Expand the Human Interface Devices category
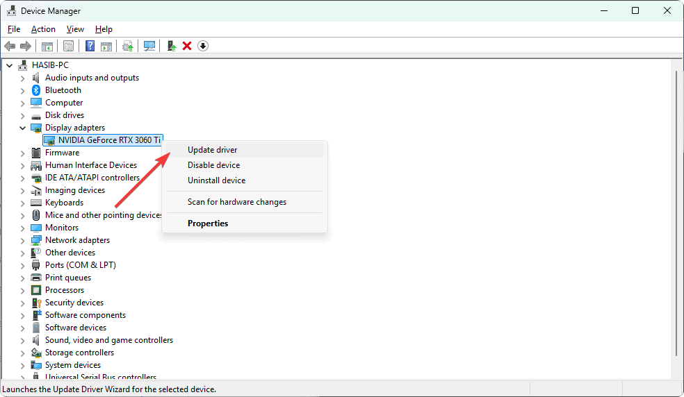 click(x=23, y=166)
